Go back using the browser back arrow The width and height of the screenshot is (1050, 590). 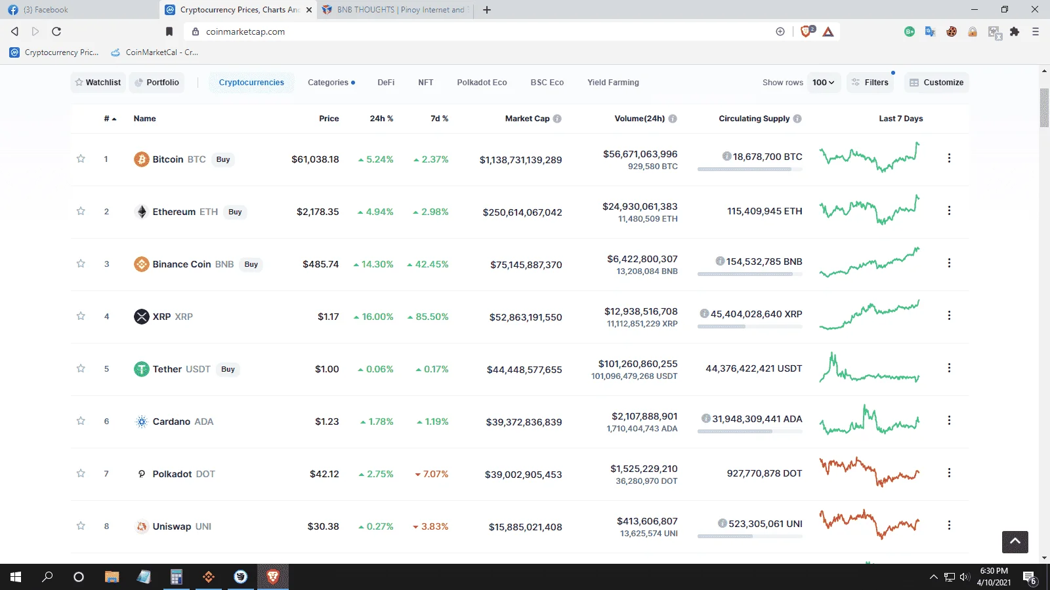point(14,31)
